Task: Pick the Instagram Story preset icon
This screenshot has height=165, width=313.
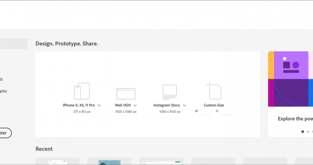Action: [170, 92]
